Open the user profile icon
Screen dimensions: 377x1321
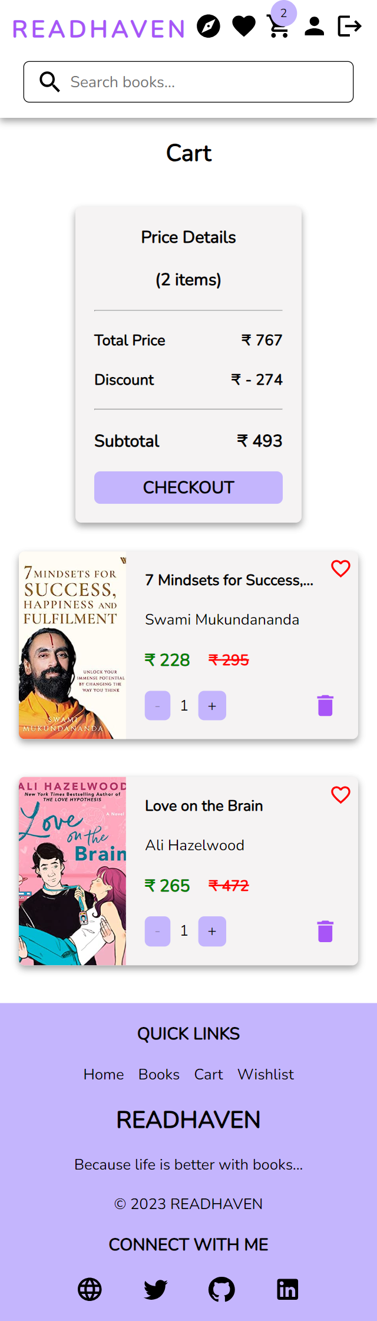[x=315, y=26]
